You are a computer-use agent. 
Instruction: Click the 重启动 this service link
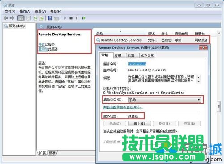[x=43, y=49]
